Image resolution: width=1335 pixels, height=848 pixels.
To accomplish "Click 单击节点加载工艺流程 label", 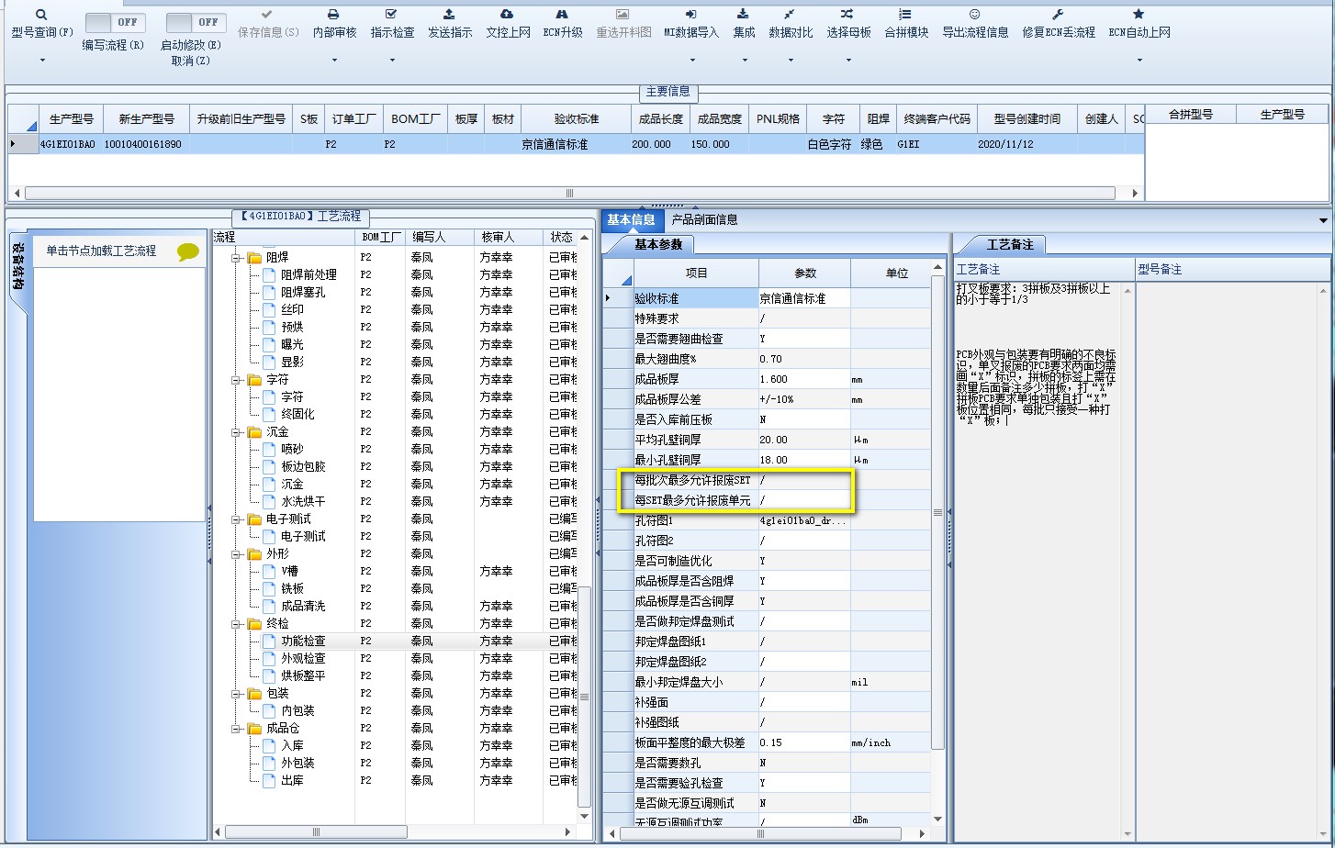I will pos(102,251).
